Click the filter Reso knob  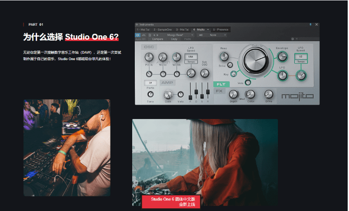pos(224,57)
